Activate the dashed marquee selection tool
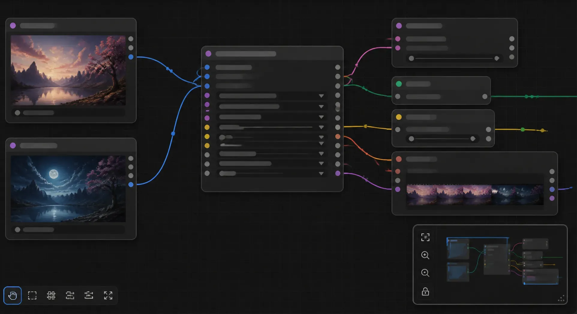This screenshot has width=577, height=314. tap(32, 295)
